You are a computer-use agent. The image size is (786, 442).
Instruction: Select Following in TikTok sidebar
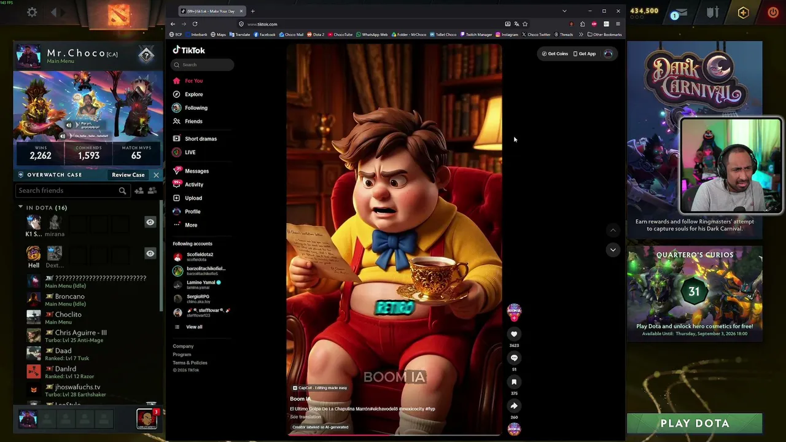click(190, 108)
